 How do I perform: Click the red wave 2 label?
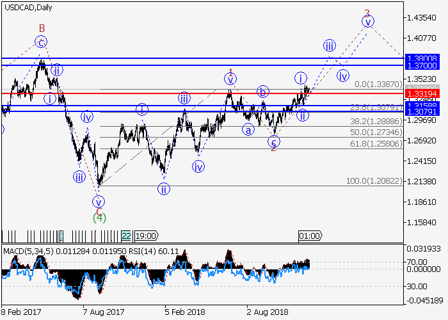(273, 147)
